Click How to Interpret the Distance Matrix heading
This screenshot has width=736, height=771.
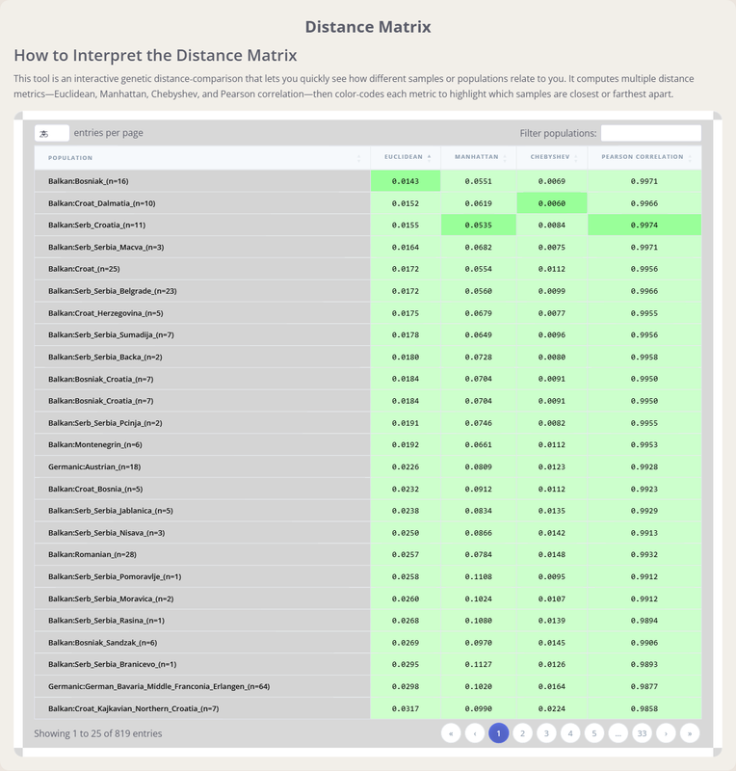coord(155,55)
